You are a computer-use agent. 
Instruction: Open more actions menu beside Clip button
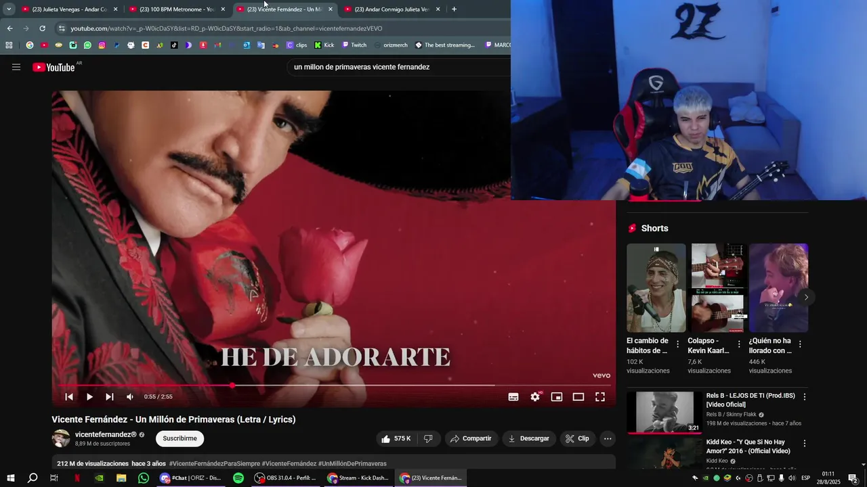(x=608, y=439)
